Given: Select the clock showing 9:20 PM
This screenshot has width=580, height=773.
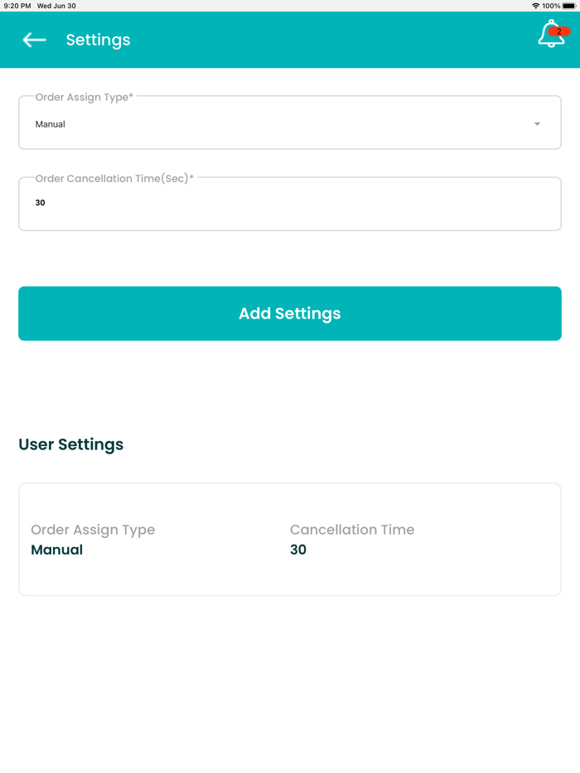Looking at the screenshot, I should 18,5.
